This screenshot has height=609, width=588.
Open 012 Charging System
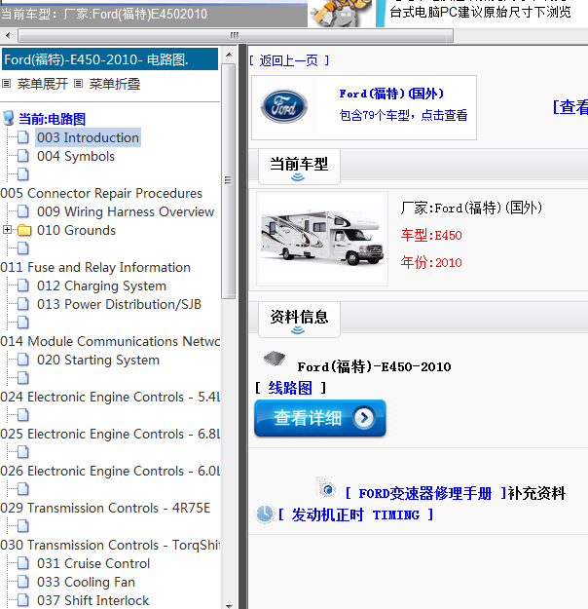coord(101,285)
